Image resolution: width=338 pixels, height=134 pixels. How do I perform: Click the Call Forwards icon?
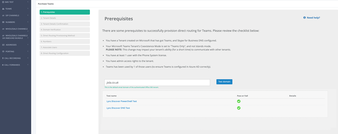click(3, 65)
